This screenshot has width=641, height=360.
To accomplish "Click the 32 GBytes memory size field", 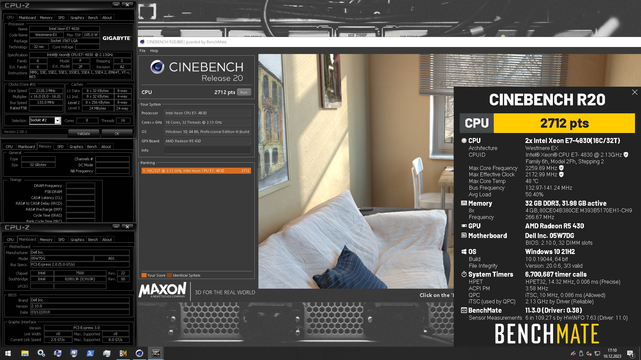I will coord(38,165).
